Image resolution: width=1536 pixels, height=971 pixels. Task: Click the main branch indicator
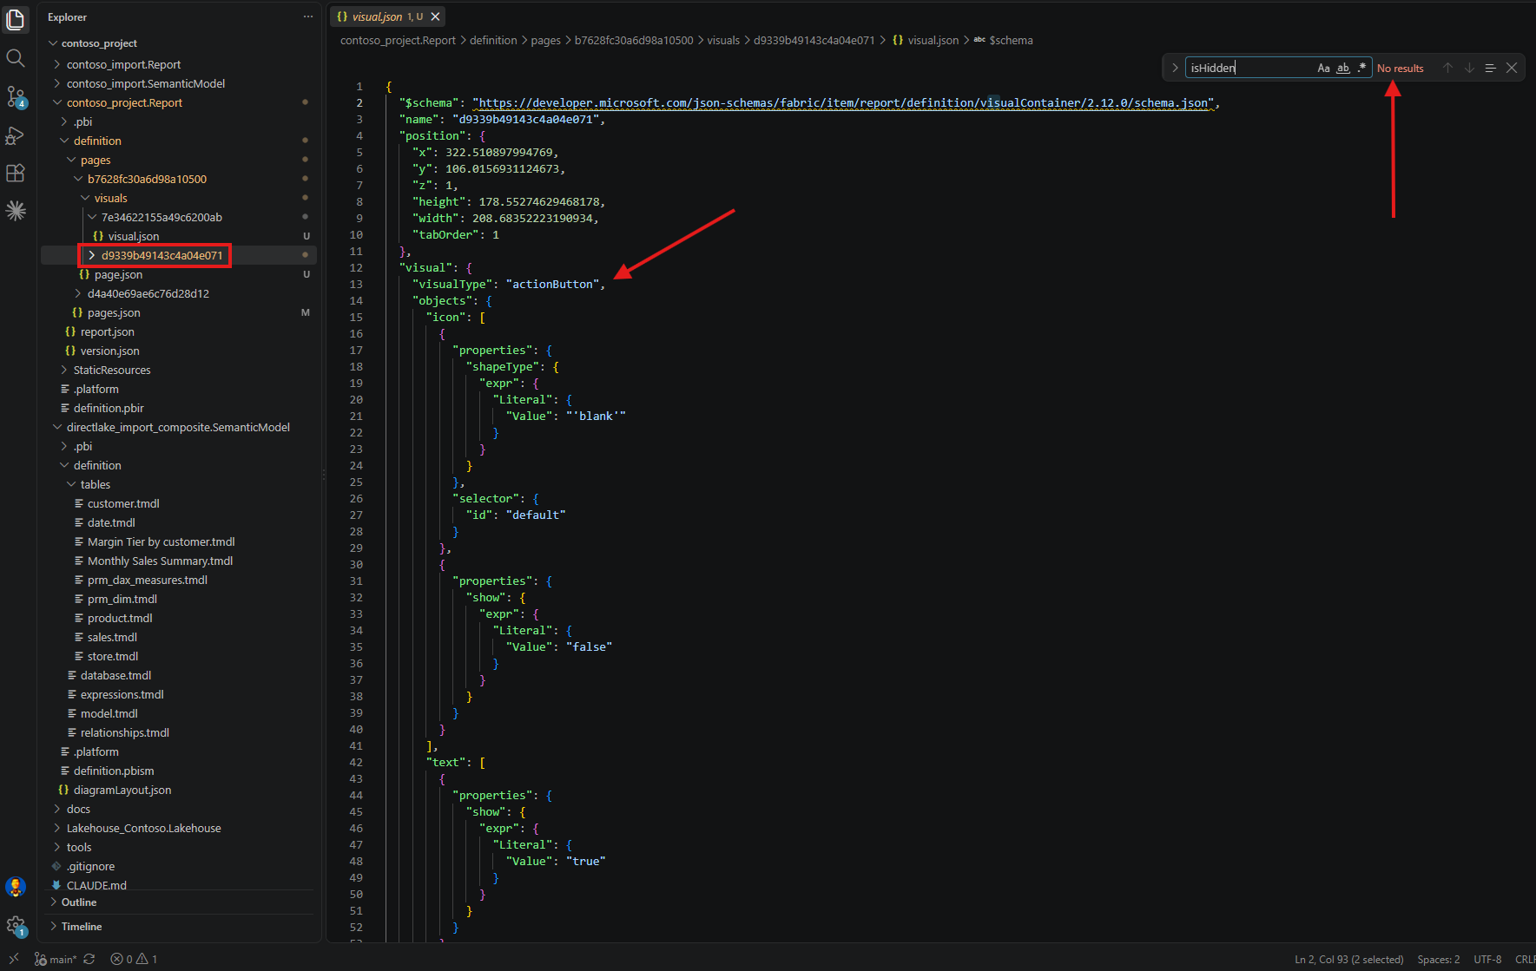click(x=56, y=959)
